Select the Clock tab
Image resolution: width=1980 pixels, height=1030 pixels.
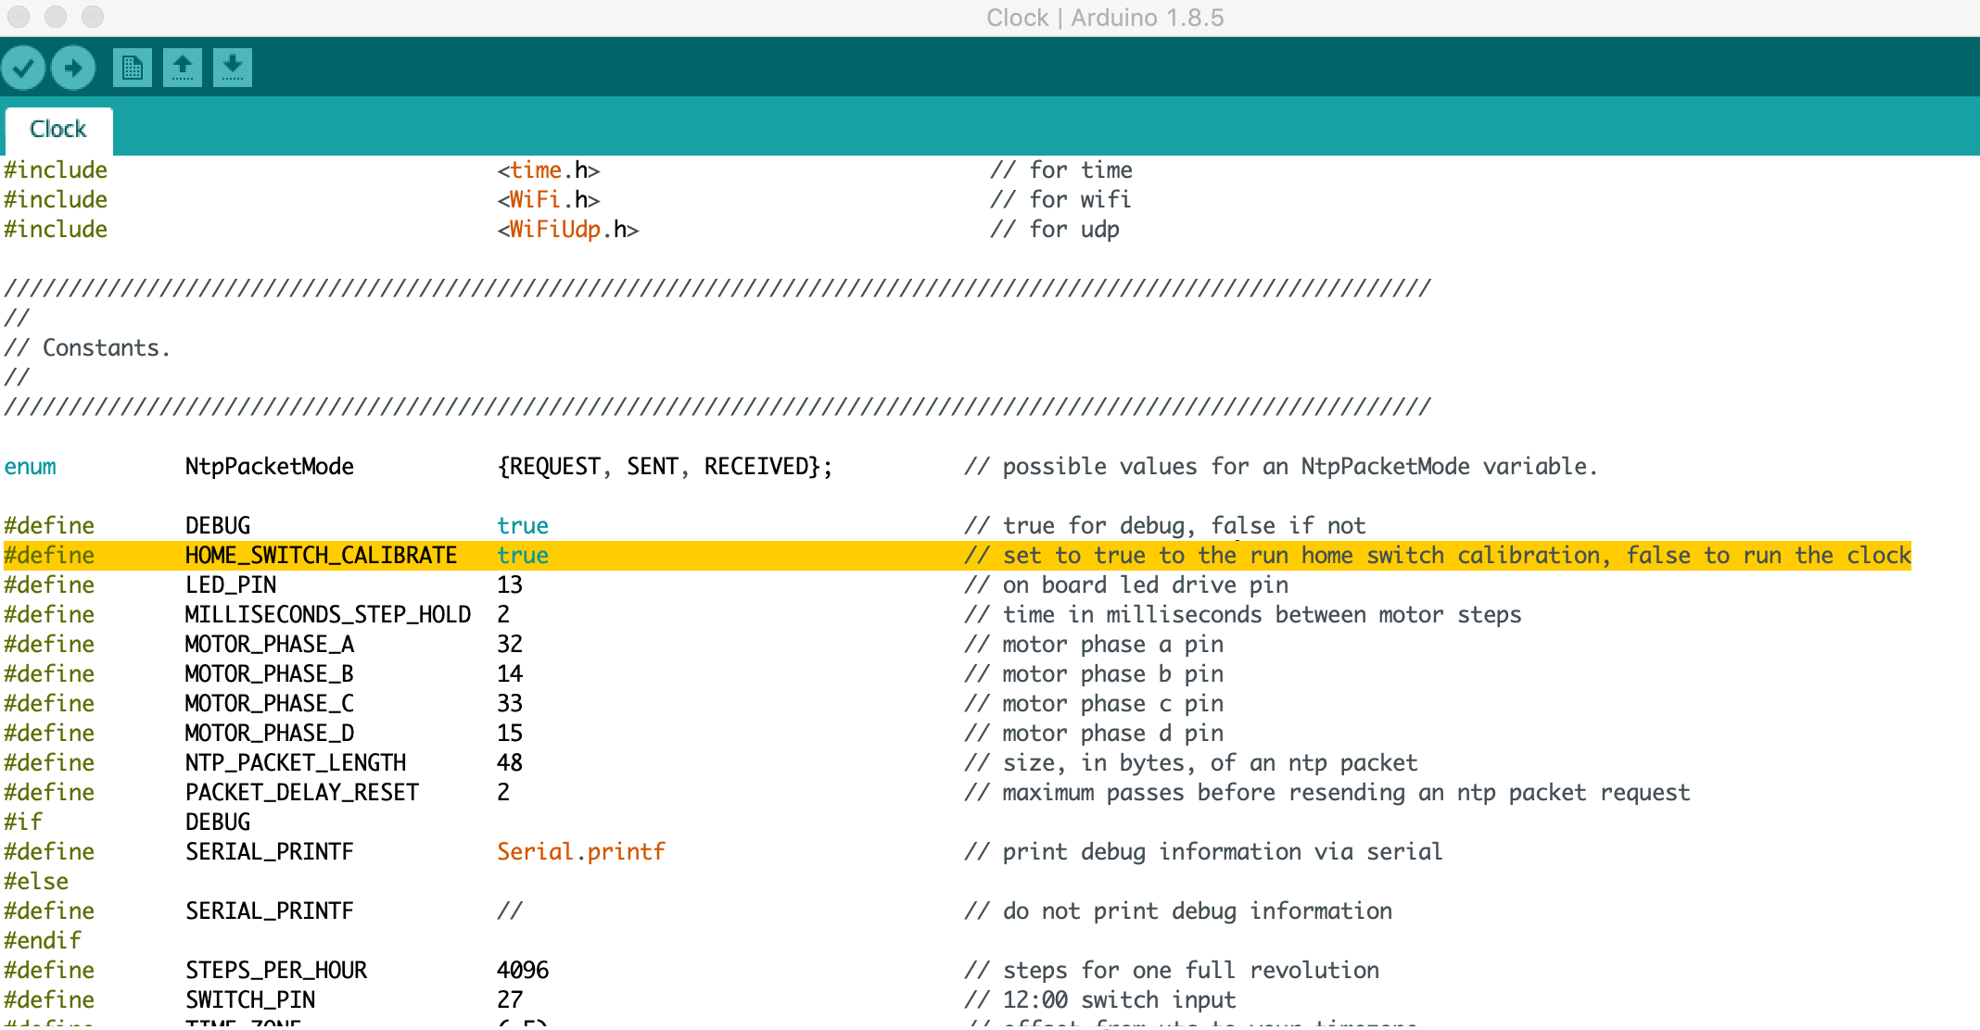pos(59,128)
